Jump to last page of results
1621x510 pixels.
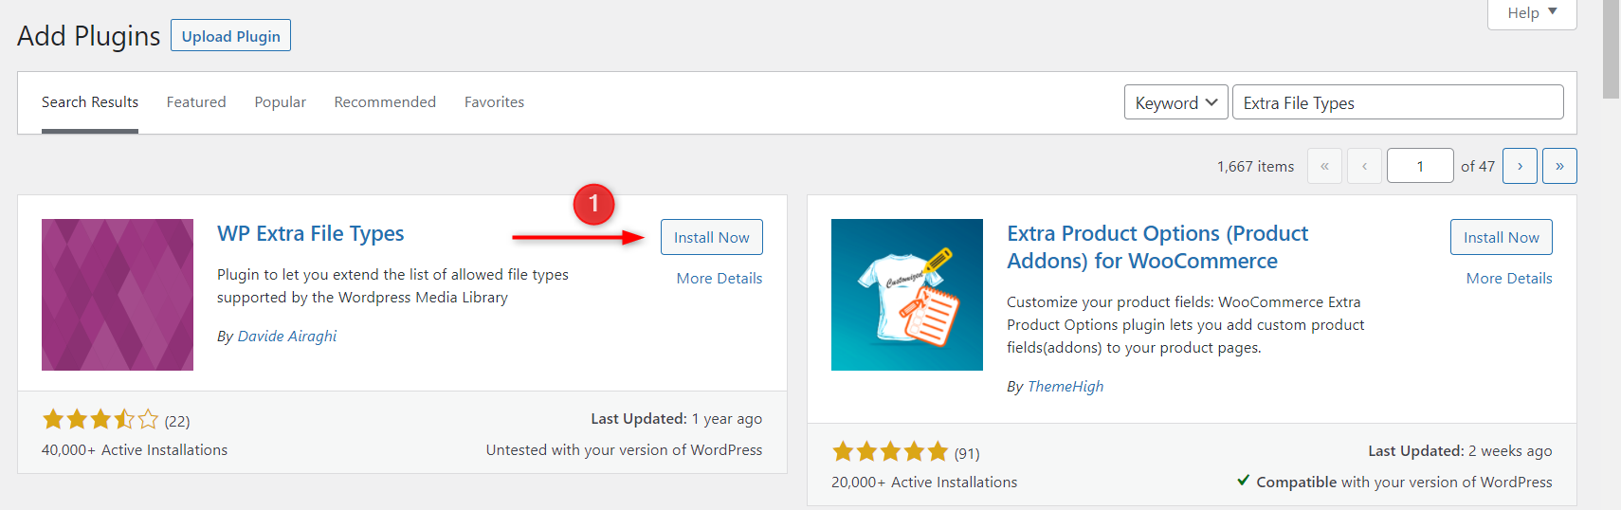1559,166
